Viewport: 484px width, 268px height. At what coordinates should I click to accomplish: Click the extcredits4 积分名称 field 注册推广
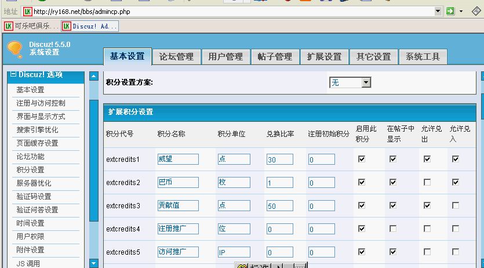[178, 229]
